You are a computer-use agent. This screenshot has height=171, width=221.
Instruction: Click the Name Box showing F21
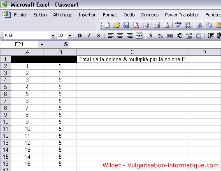click(x=19, y=45)
